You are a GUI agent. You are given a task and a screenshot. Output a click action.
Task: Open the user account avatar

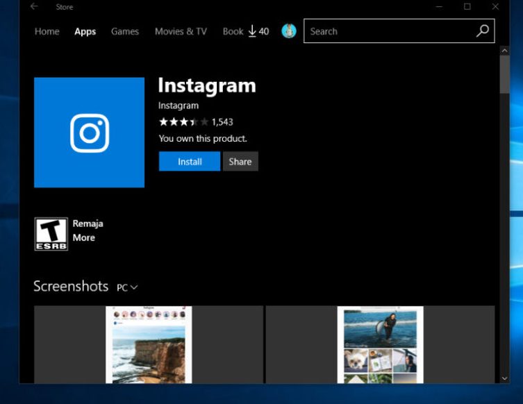tap(289, 31)
